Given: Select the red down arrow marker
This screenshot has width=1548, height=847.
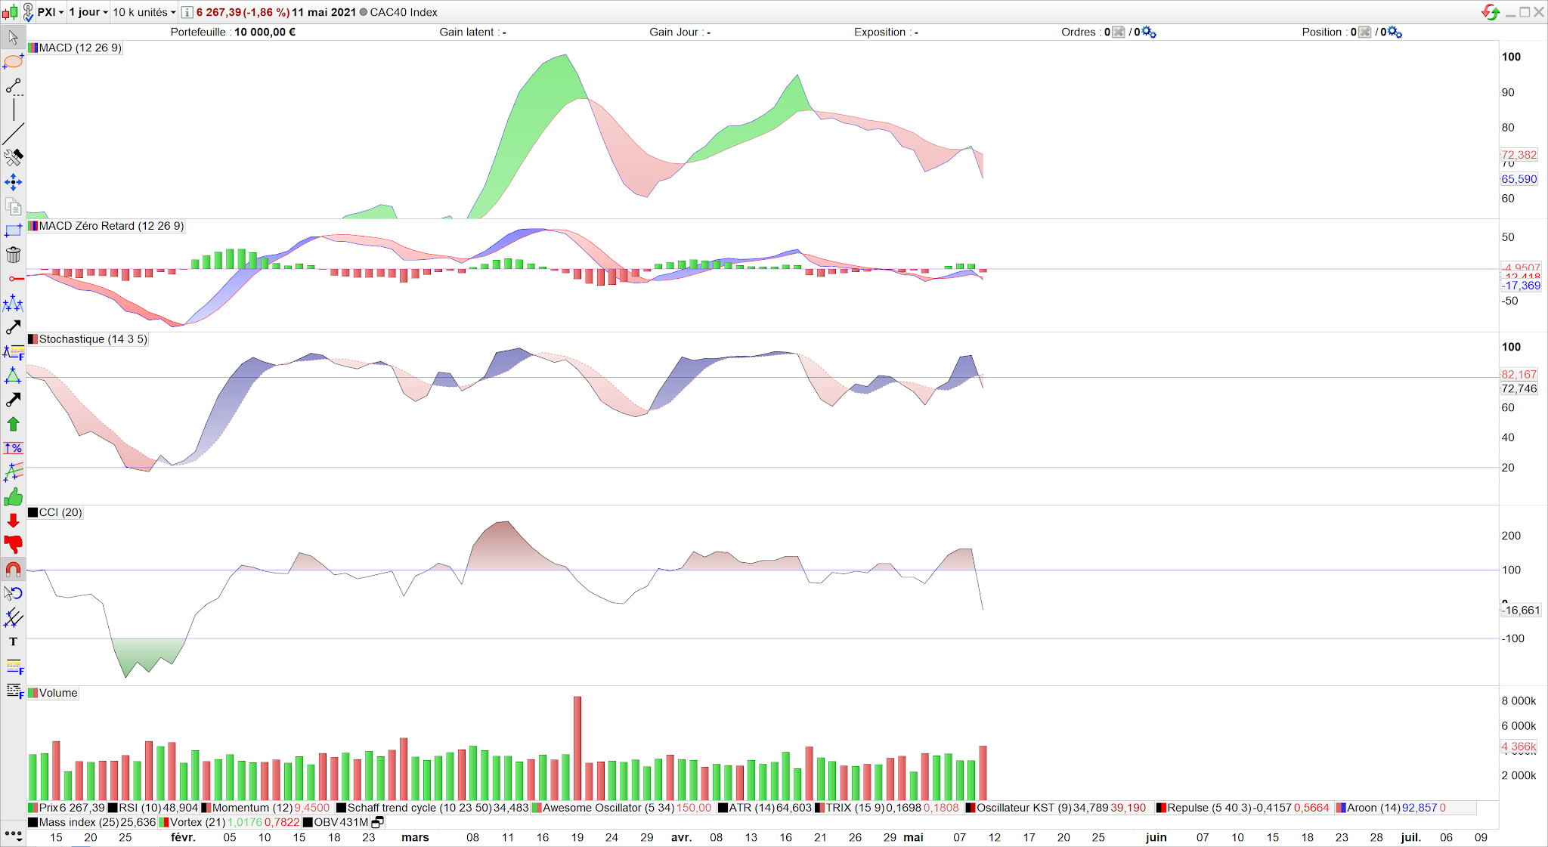Looking at the screenshot, I should click(x=13, y=521).
